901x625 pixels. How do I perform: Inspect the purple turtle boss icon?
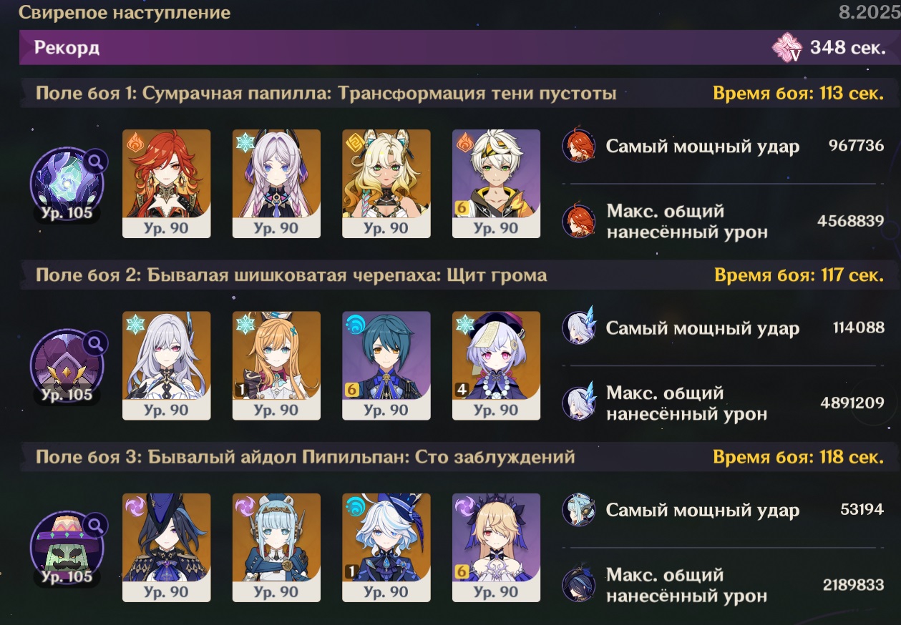click(x=67, y=365)
